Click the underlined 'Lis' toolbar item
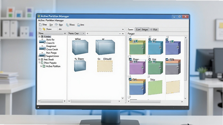 click(51, 25)
